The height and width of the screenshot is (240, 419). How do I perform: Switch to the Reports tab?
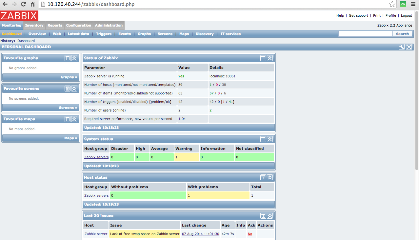(55, 25)
